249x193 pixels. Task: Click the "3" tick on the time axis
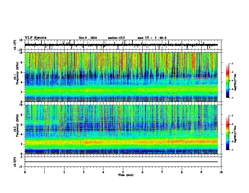tap(84, 172)
